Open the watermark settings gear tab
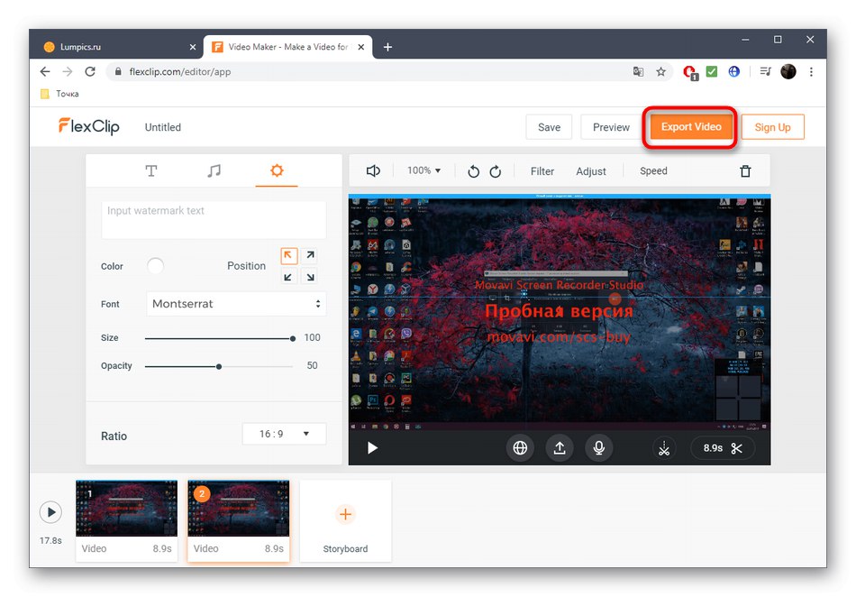Screen dimensions: 856x597 click(x=277, y=170)
